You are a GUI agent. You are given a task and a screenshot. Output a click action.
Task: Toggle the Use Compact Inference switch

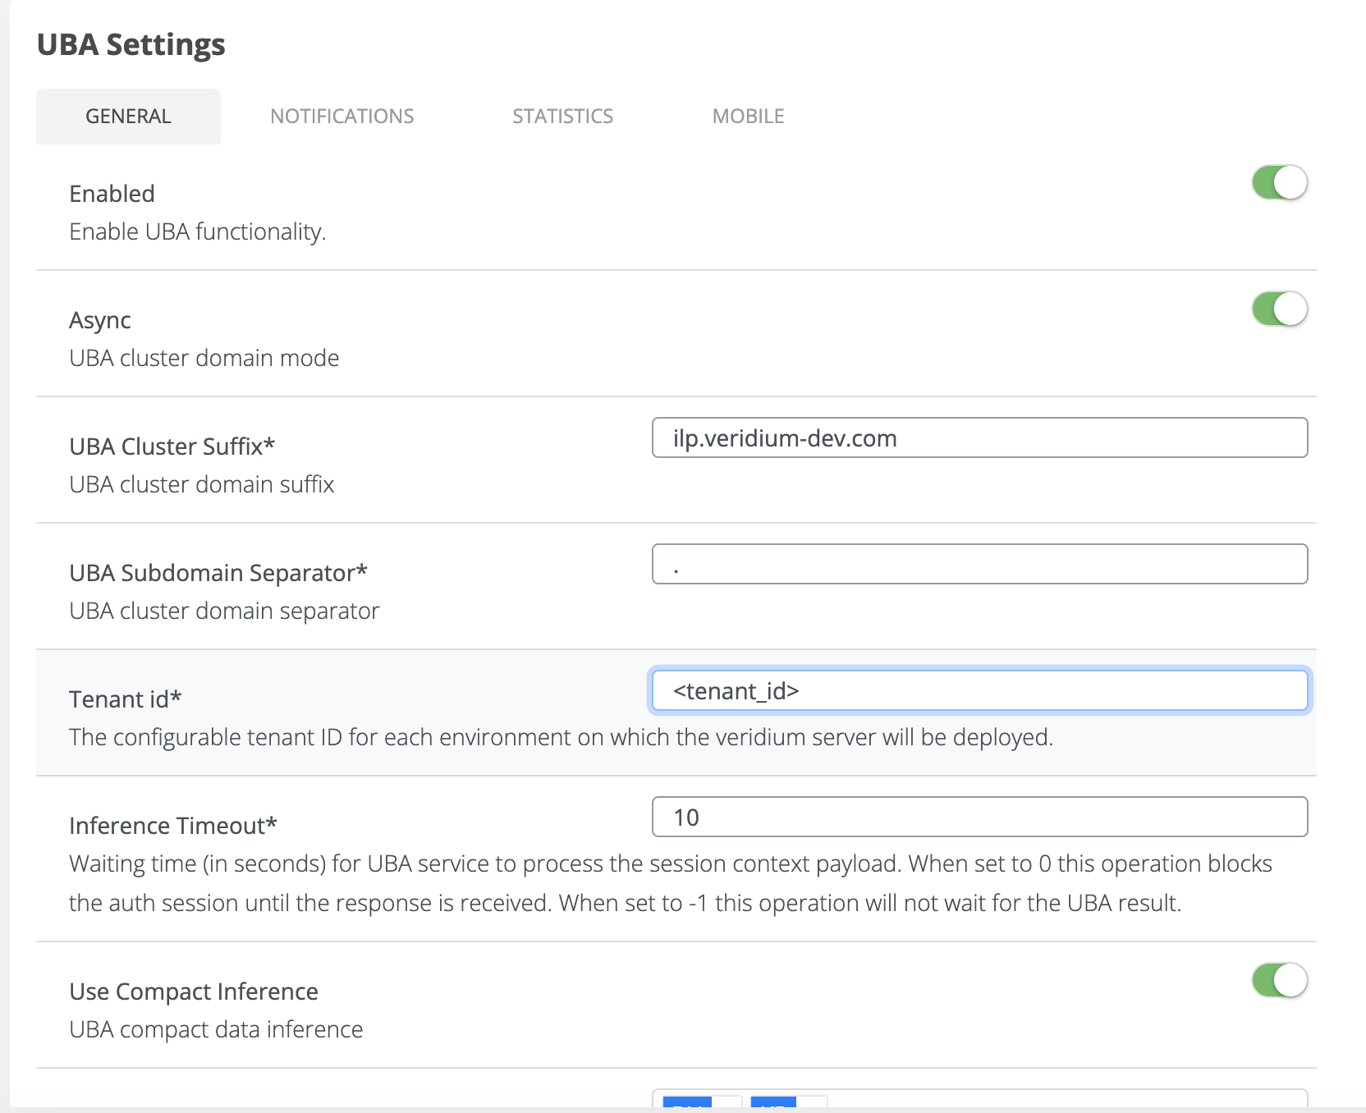pyautogui.click(x=1279, y=980)
